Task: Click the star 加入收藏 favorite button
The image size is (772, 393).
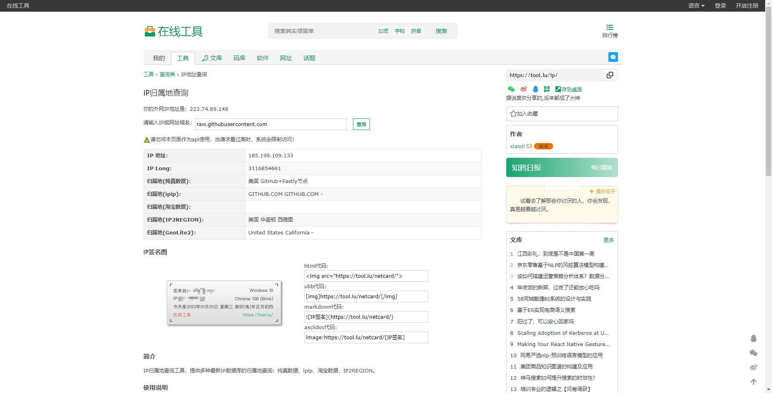Action: [x=562, y=114]
